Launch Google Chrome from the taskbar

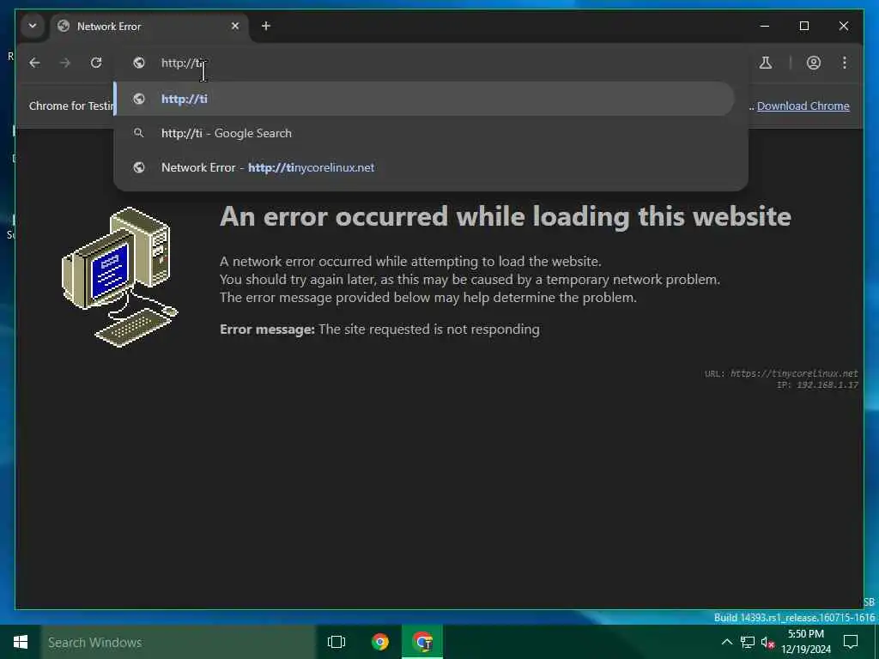coord(380,642)
